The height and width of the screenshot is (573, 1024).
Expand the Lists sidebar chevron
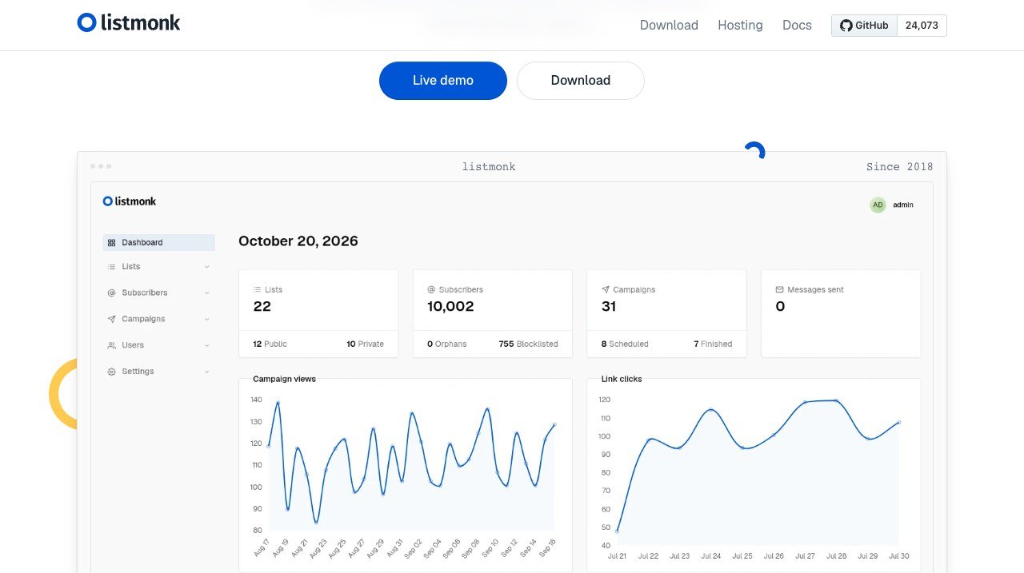[207, 267]
